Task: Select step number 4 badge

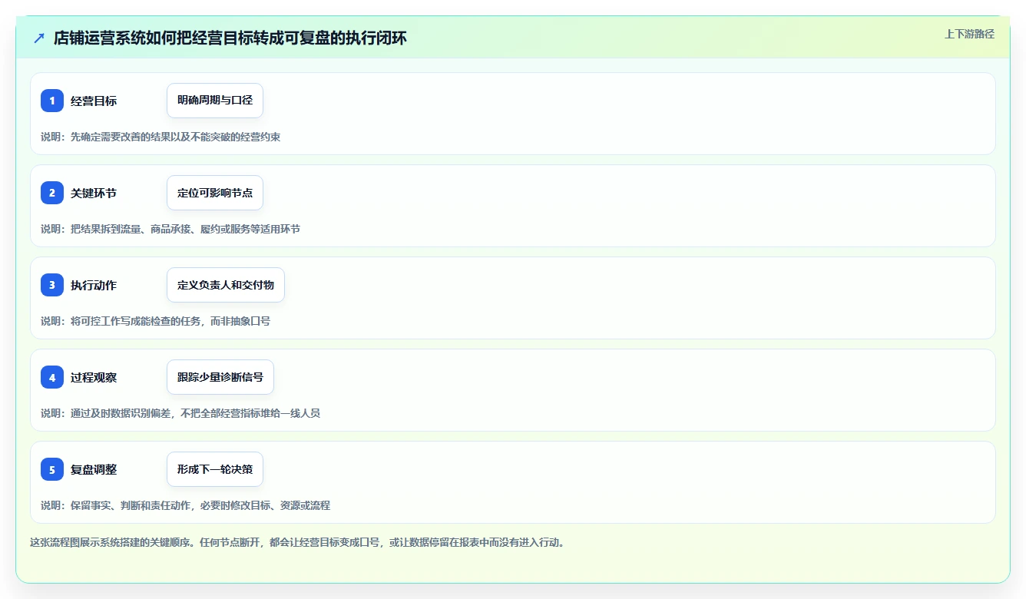Action: click(52, 377)
